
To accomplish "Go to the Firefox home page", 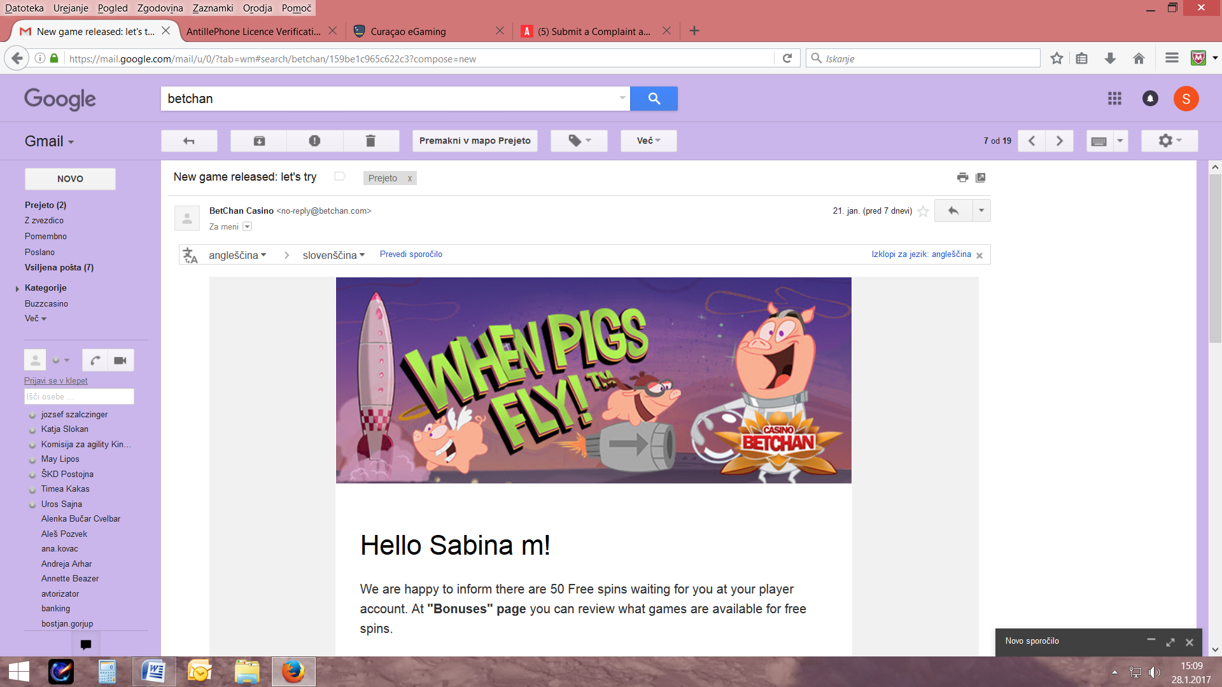I will pos(1139,59).
